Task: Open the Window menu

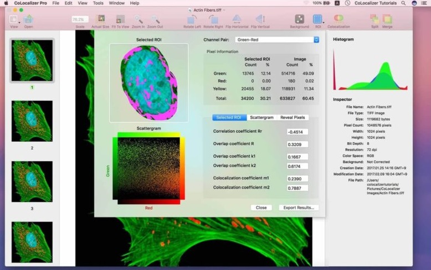Action: 117,3
